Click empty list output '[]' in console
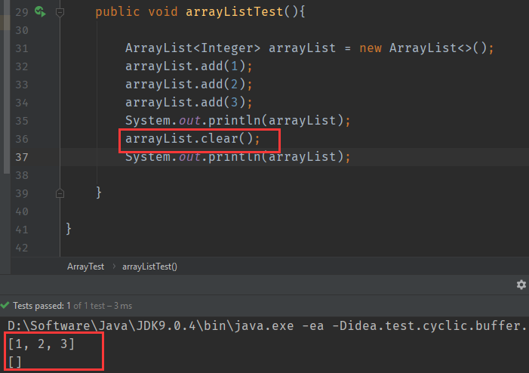The width and height of the screenshot is (529, 373). [x=15, y=362]
